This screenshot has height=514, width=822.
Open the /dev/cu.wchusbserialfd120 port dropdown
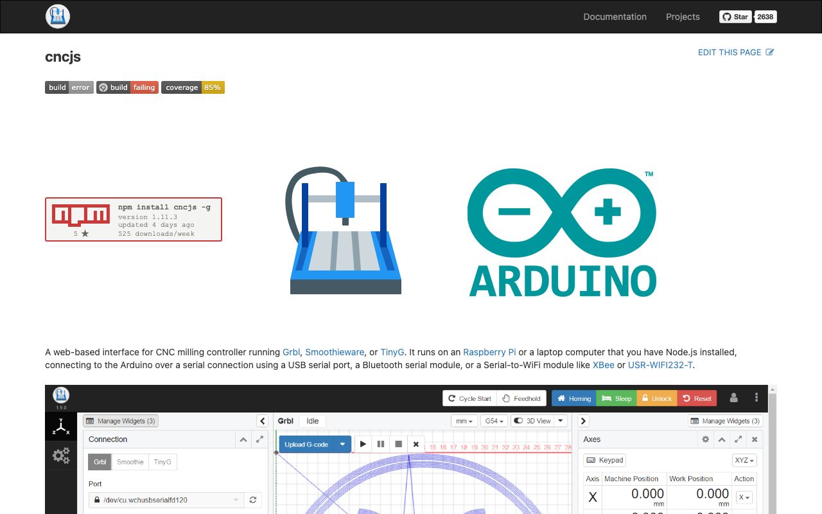pyautogui.click(x=166, y=499)
